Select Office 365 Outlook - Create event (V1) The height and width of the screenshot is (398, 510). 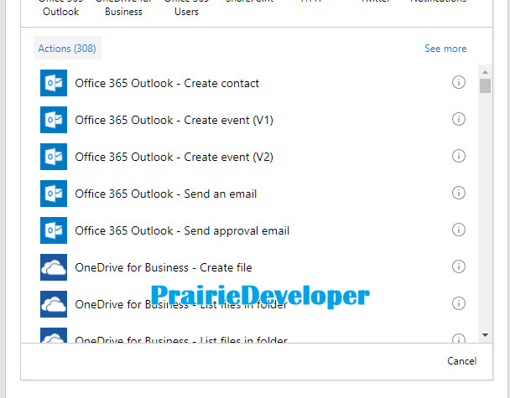coord(174,120)
